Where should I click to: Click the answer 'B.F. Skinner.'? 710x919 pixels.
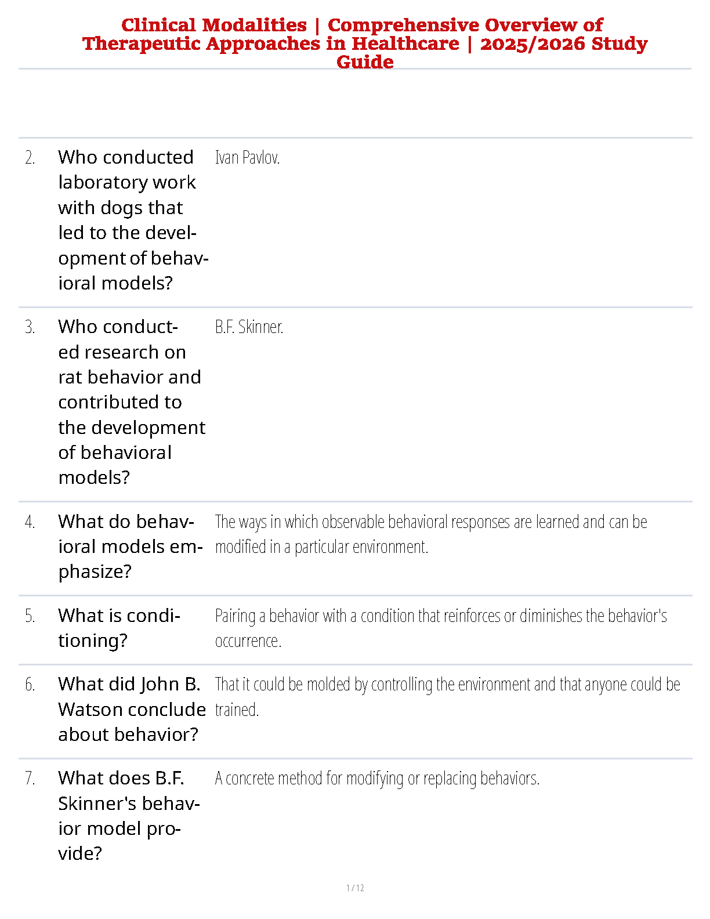coord(249,327)
